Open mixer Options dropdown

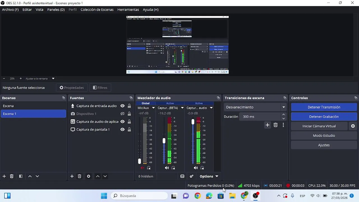pyautogui.click(x=209, y=176)
